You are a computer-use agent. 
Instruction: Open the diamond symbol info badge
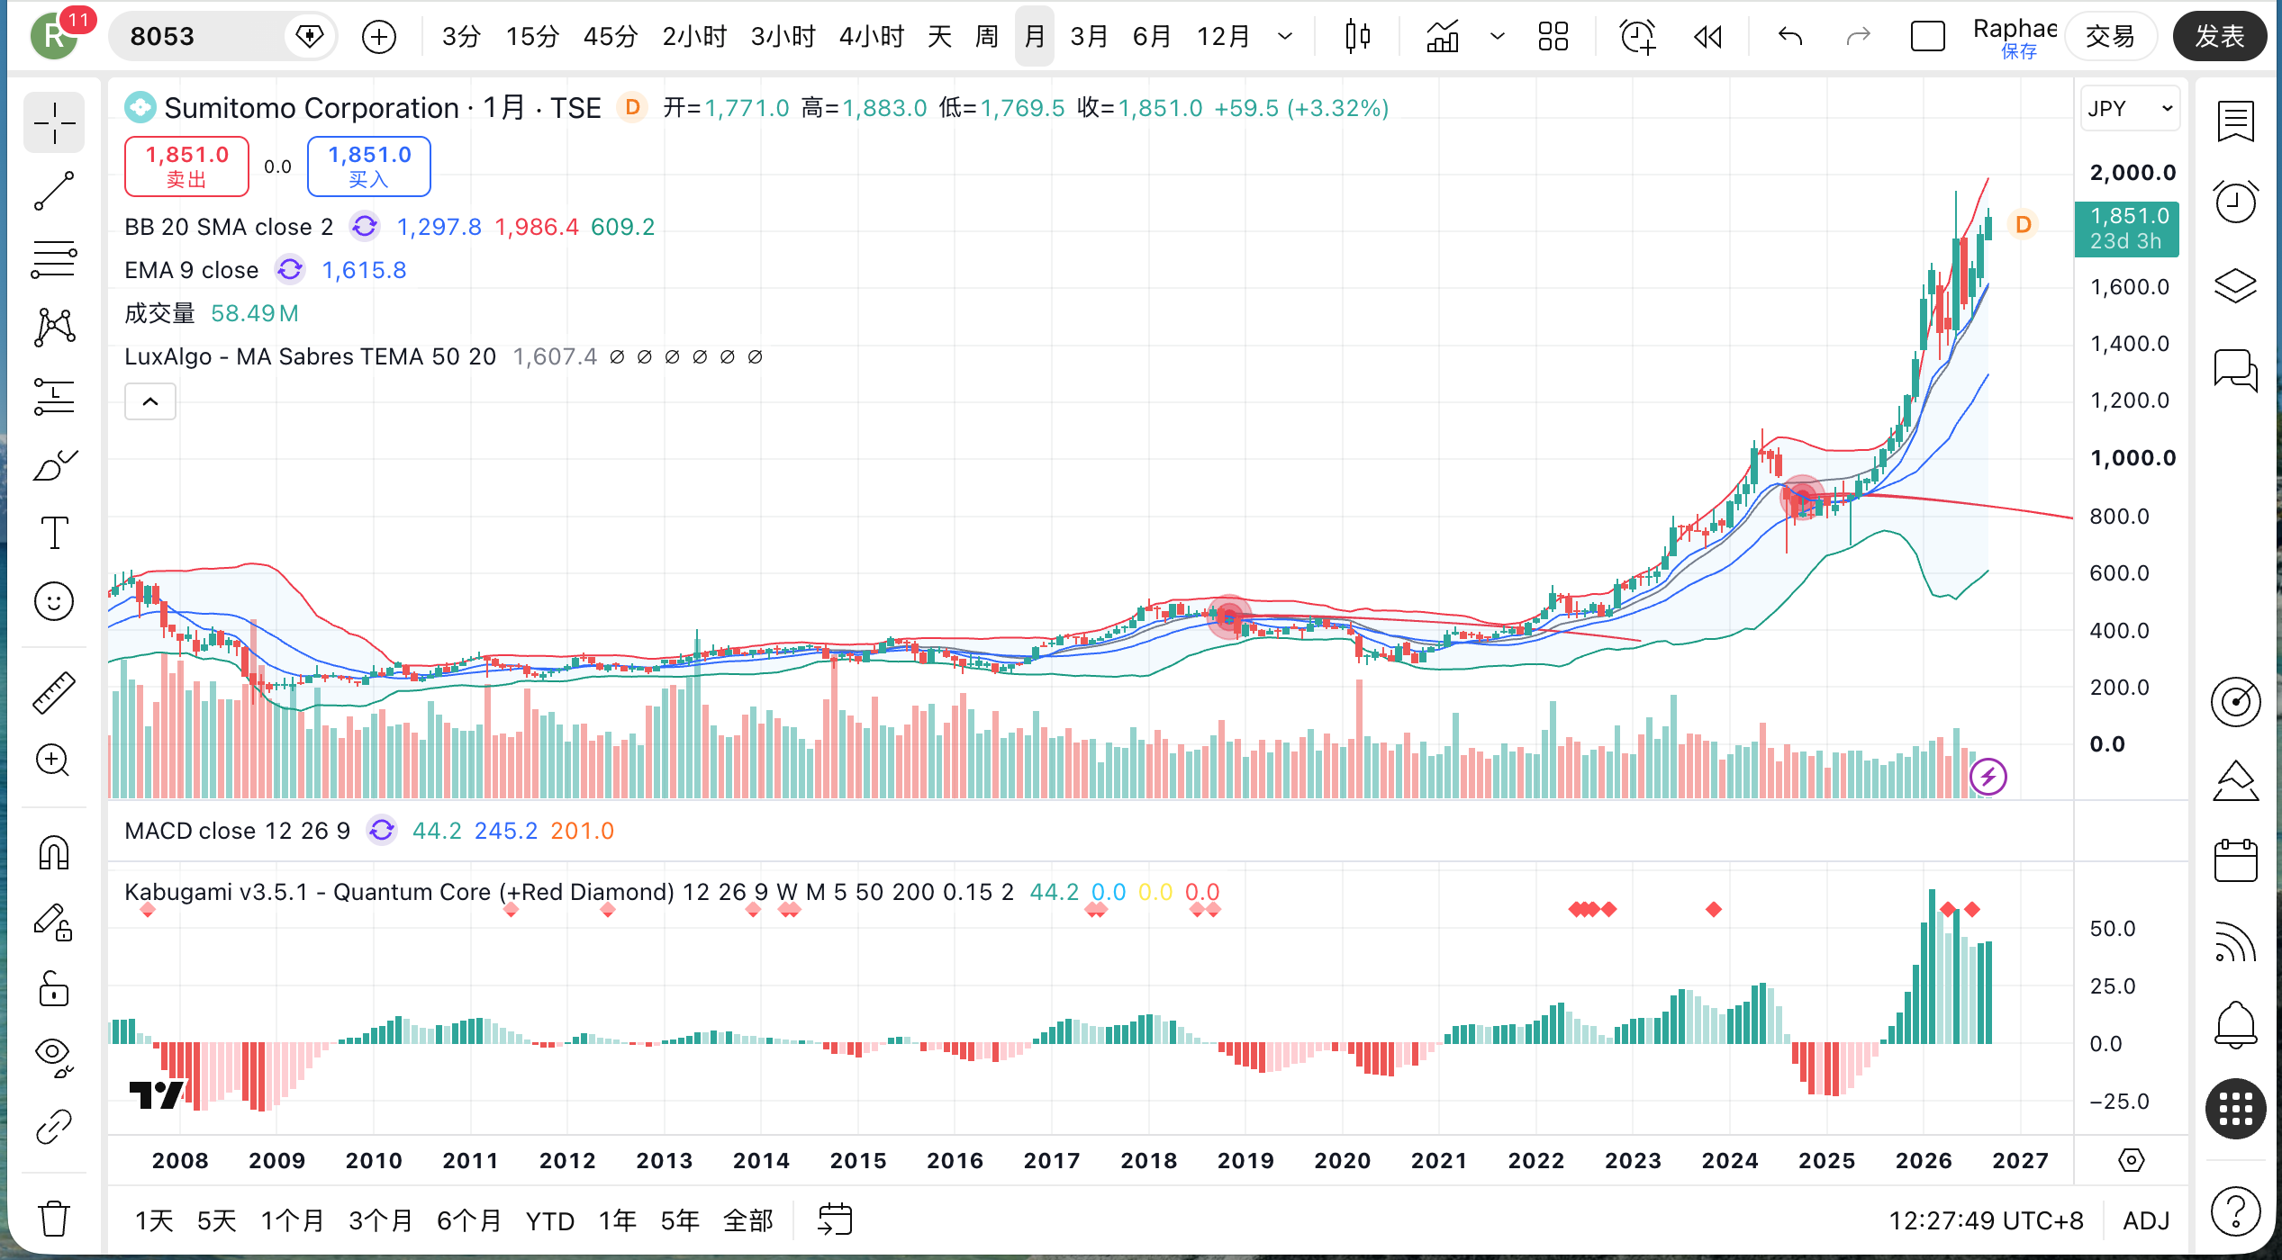pos(310,37)
